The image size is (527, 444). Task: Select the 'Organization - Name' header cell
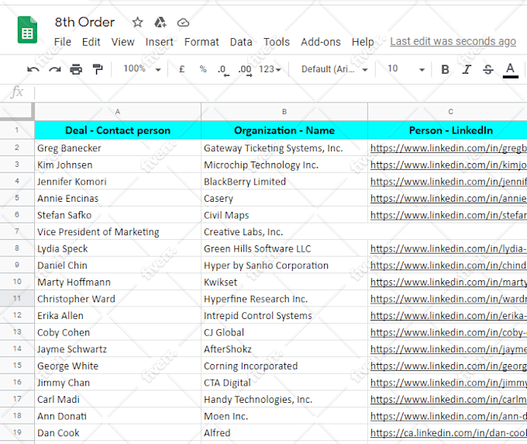pyautogui.click(x=284, y=130)
